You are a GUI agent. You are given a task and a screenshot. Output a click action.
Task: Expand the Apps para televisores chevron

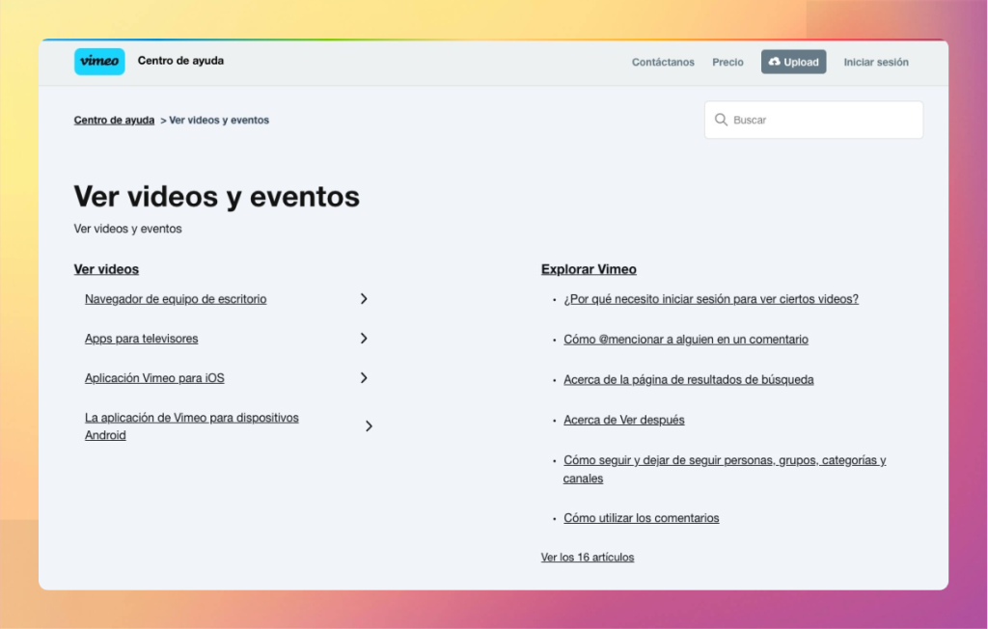pyautogui.click(x=364, y=339)
